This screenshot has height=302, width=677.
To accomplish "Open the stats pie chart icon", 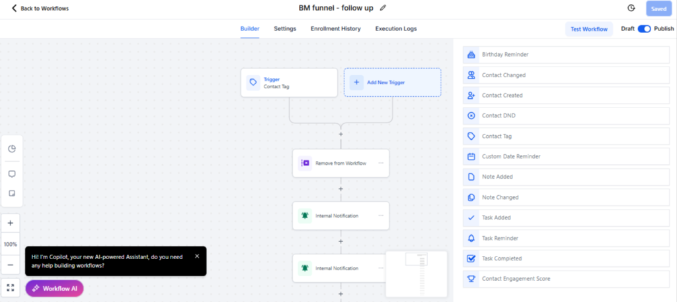I will (12, 148).
